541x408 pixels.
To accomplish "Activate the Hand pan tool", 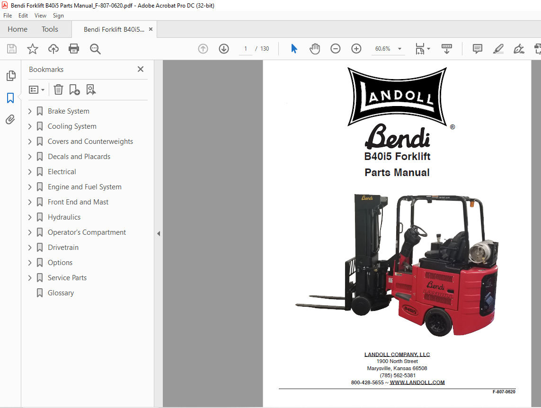I will (x=315, y=49).
